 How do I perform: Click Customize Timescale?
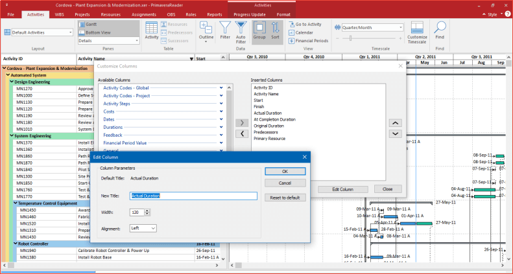tap(417, 32)
